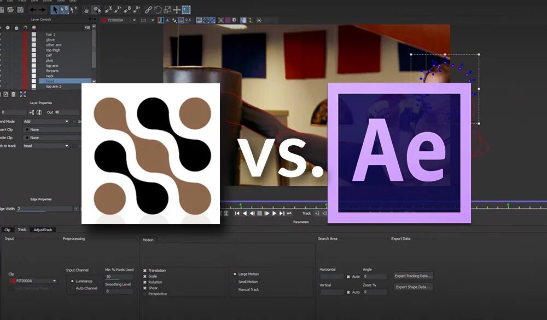Stop playback with the square button
The height and width of the screenshot is (320, 547).
(259, 214)
